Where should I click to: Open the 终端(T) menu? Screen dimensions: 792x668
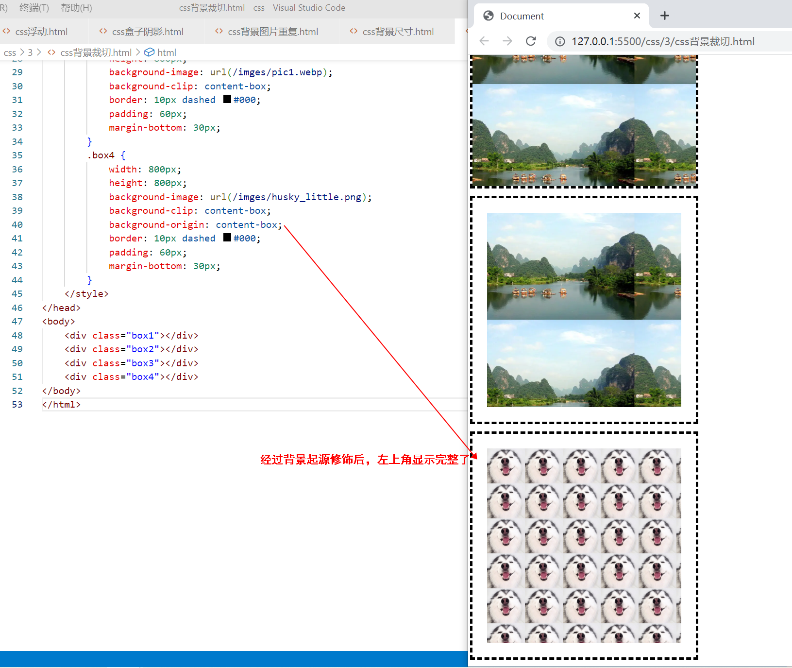[34, 8]
